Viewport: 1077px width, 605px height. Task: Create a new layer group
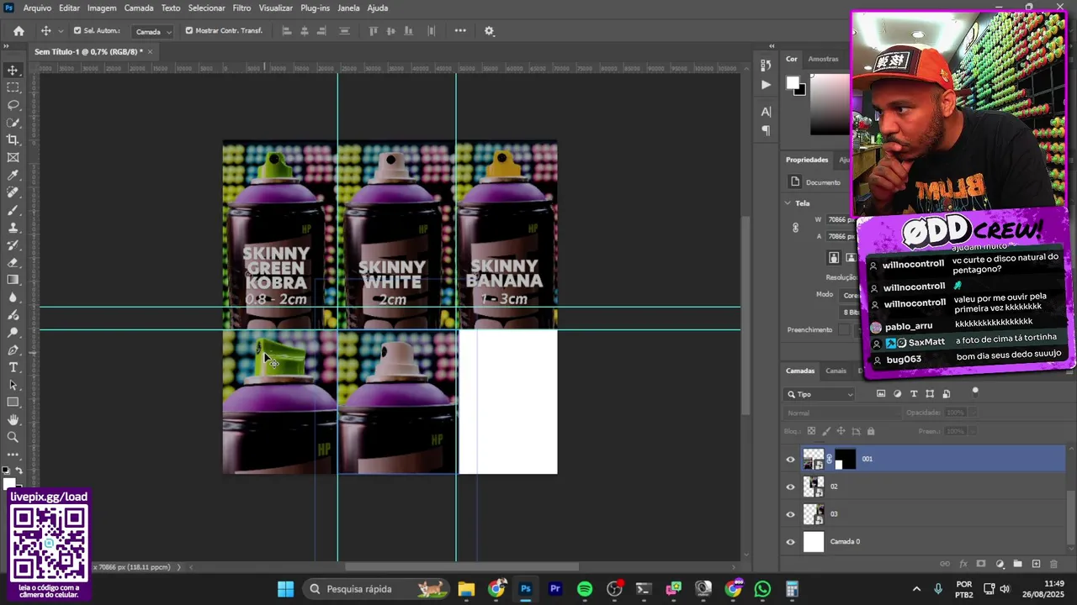pyautogui.click(x=1017, y=564)
